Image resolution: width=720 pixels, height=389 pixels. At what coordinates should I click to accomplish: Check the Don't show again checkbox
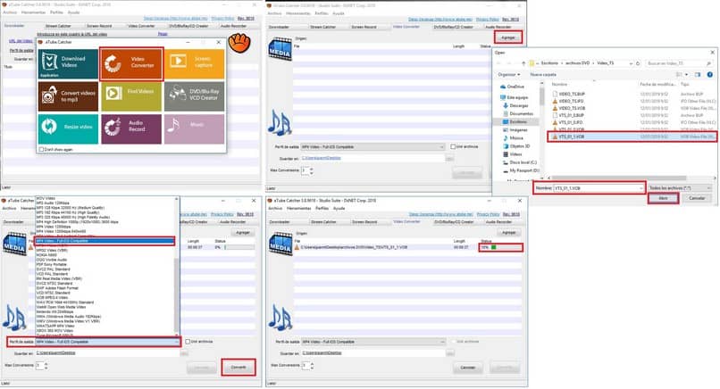(x=41, y=150)
